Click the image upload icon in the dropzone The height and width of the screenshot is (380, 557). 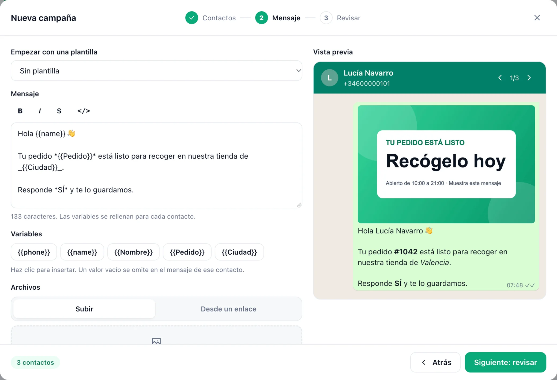(156, 341)
